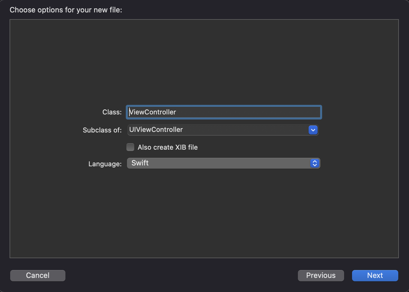Click the 'Class:' label

(x=112, y=112)
